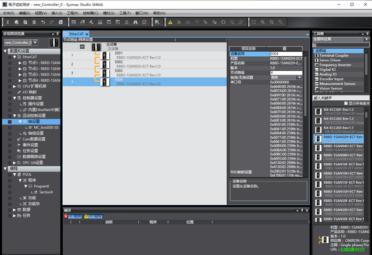Click the circular Synchronize toolbar icon
Viewport: 372px width, 255px height.
pyautogui.click(x=223, y=22)
